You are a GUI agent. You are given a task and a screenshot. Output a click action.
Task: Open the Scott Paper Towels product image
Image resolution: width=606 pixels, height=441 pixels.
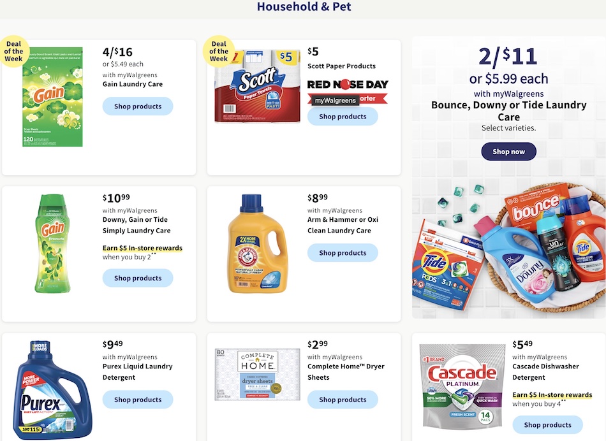[258, 86]
